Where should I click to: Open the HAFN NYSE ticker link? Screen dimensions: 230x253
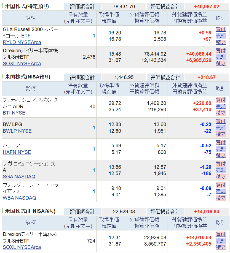click(x=17, y=152)
